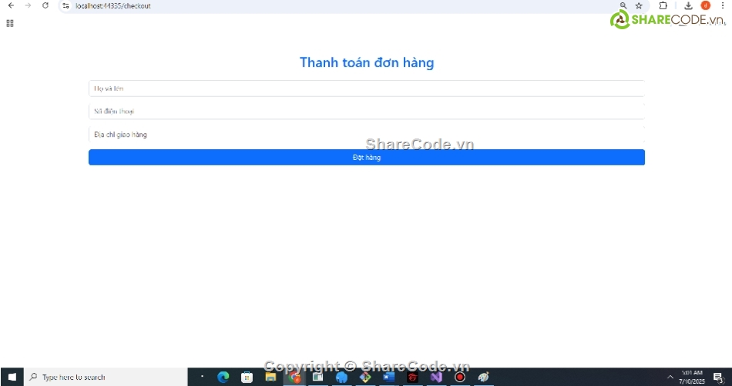Open the red record app in taskbar
The height and width of the screenshot is (386, 732).
coord(460,377)
